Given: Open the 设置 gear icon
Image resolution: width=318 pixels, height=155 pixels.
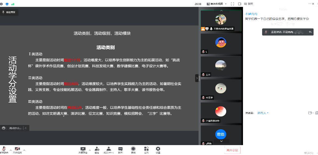Looking at the screenshot, I should click(158, 149).
